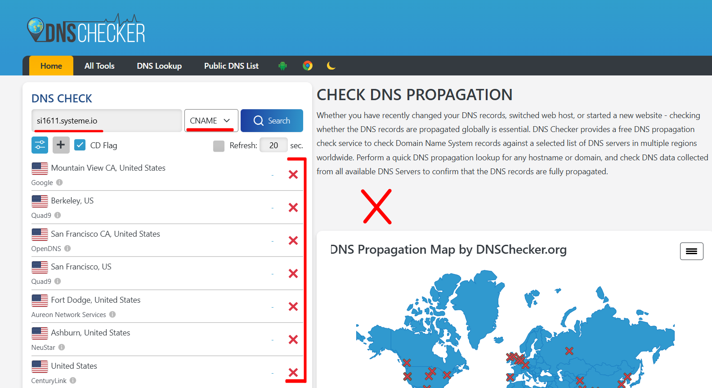Toggle dark mode moon icon
The image size is (712, 388).
tap(331, 66)
